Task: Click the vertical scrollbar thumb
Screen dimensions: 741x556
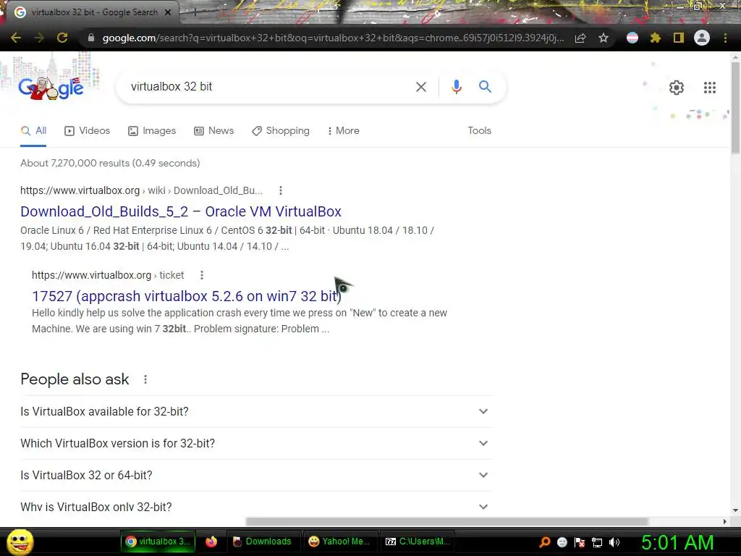Action: 735,108
